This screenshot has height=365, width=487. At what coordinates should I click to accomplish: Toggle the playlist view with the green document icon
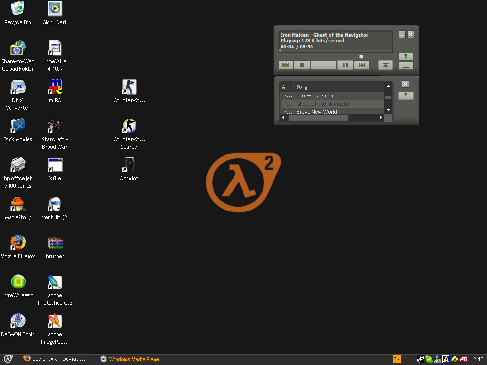pyautogui.click(x=406, y=57)
